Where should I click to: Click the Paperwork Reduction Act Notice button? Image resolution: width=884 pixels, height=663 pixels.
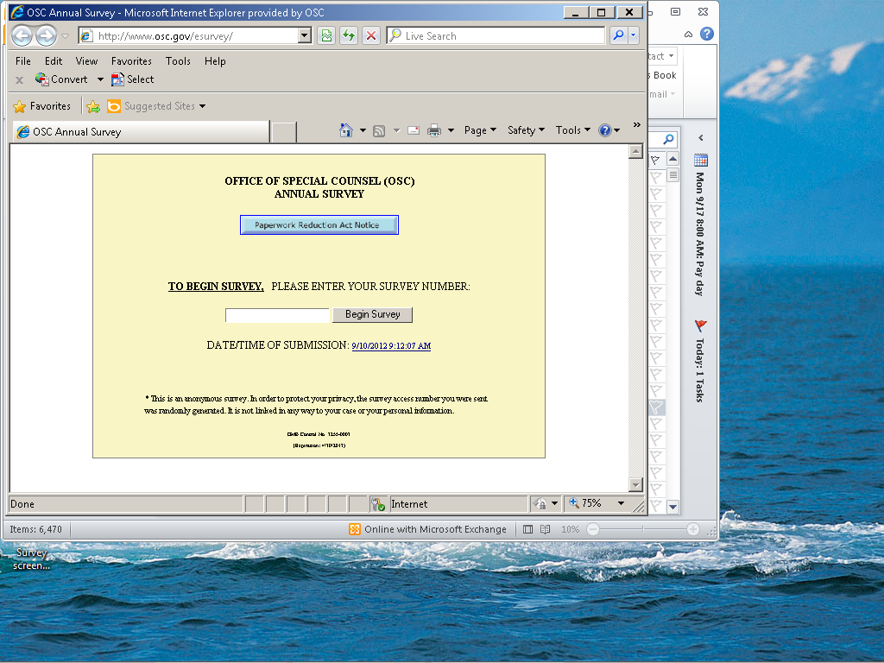tap(319, 225)
